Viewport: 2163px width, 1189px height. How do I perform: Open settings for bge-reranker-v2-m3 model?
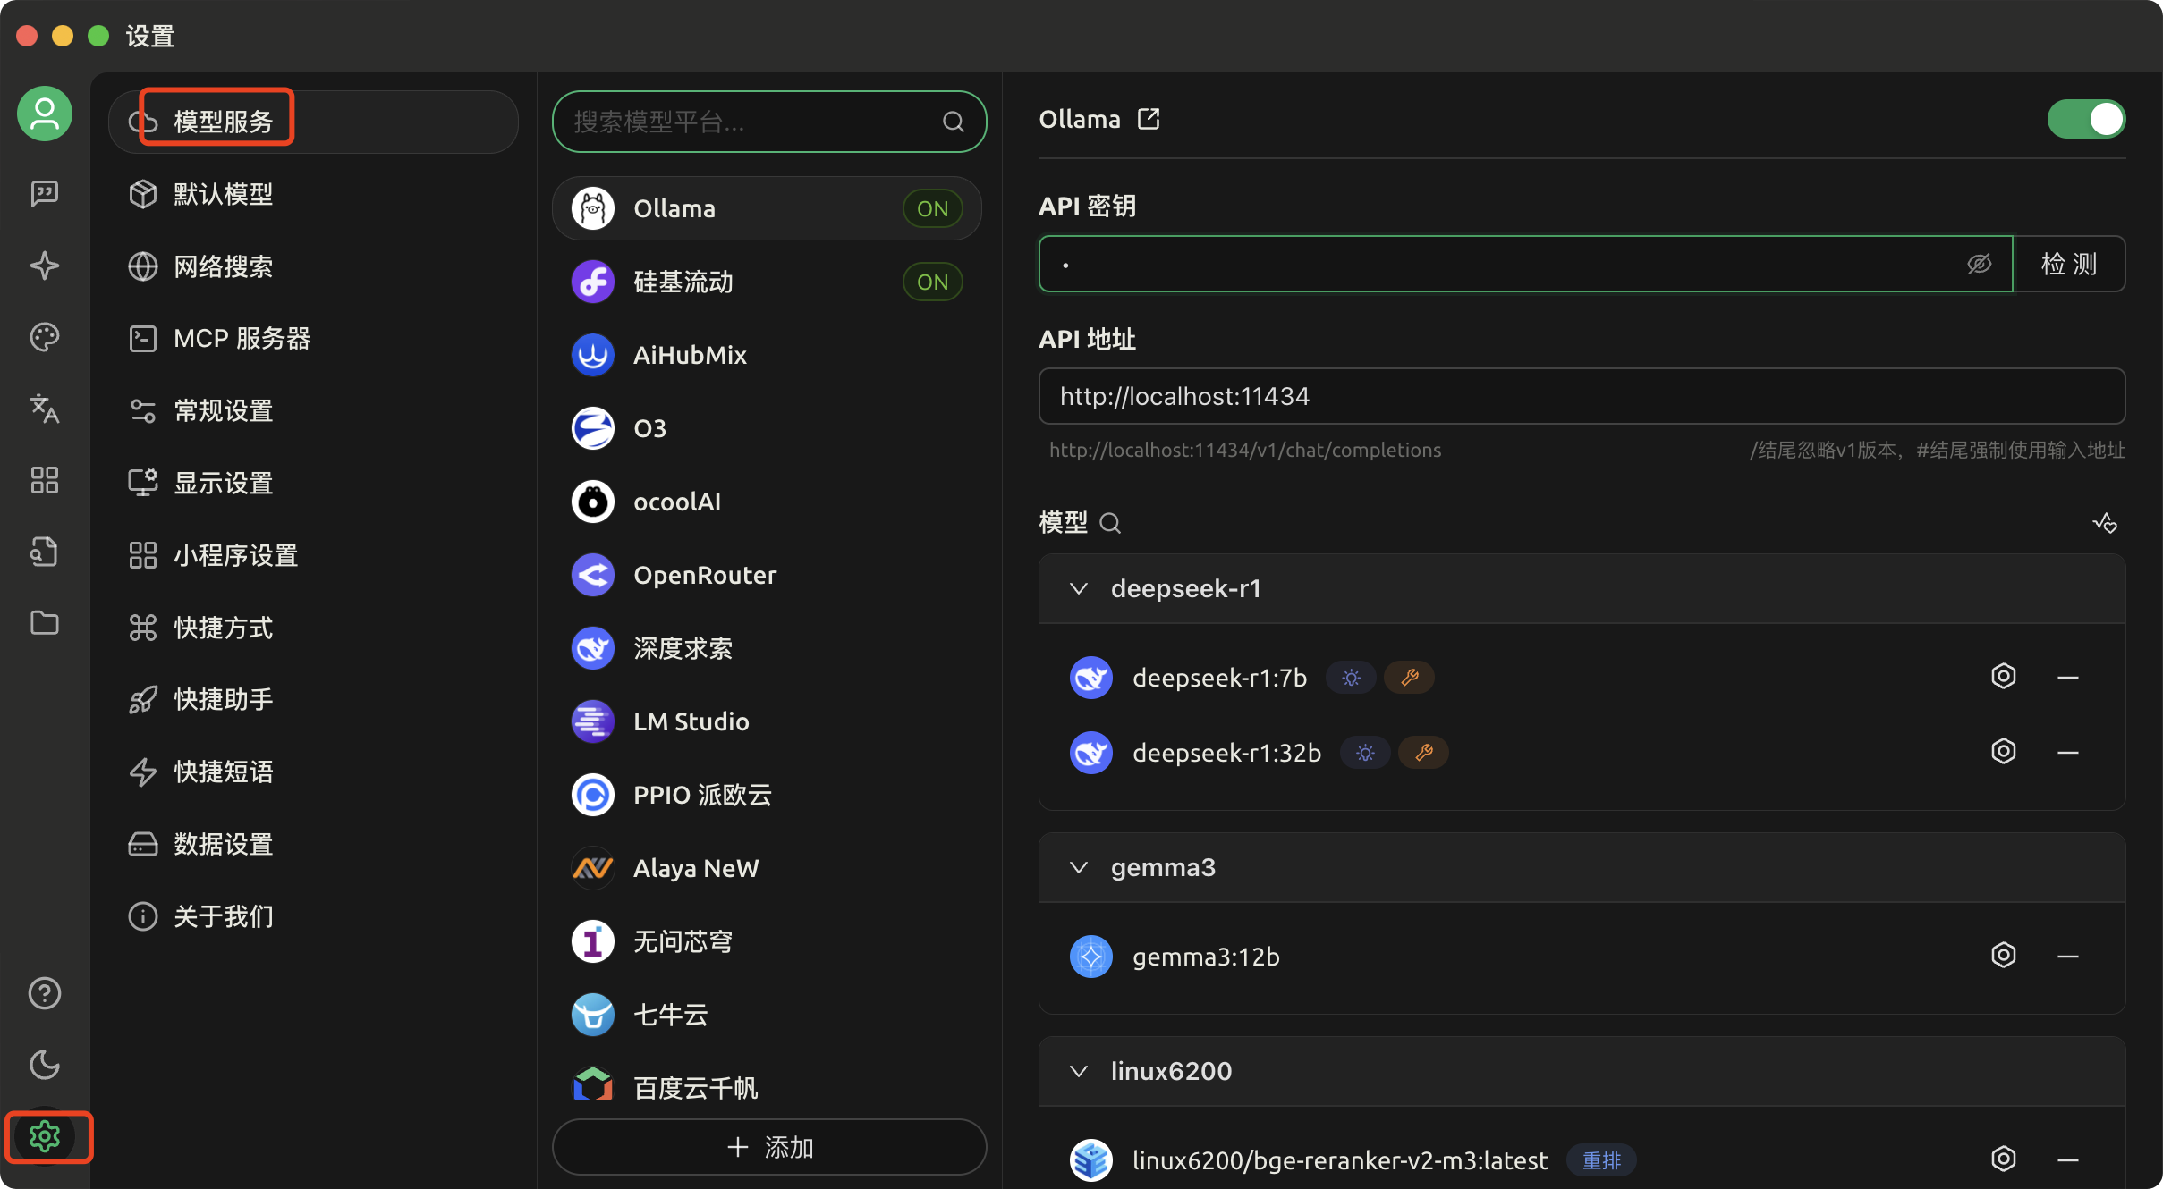pyautogui.click(x=2004, y=1159)
